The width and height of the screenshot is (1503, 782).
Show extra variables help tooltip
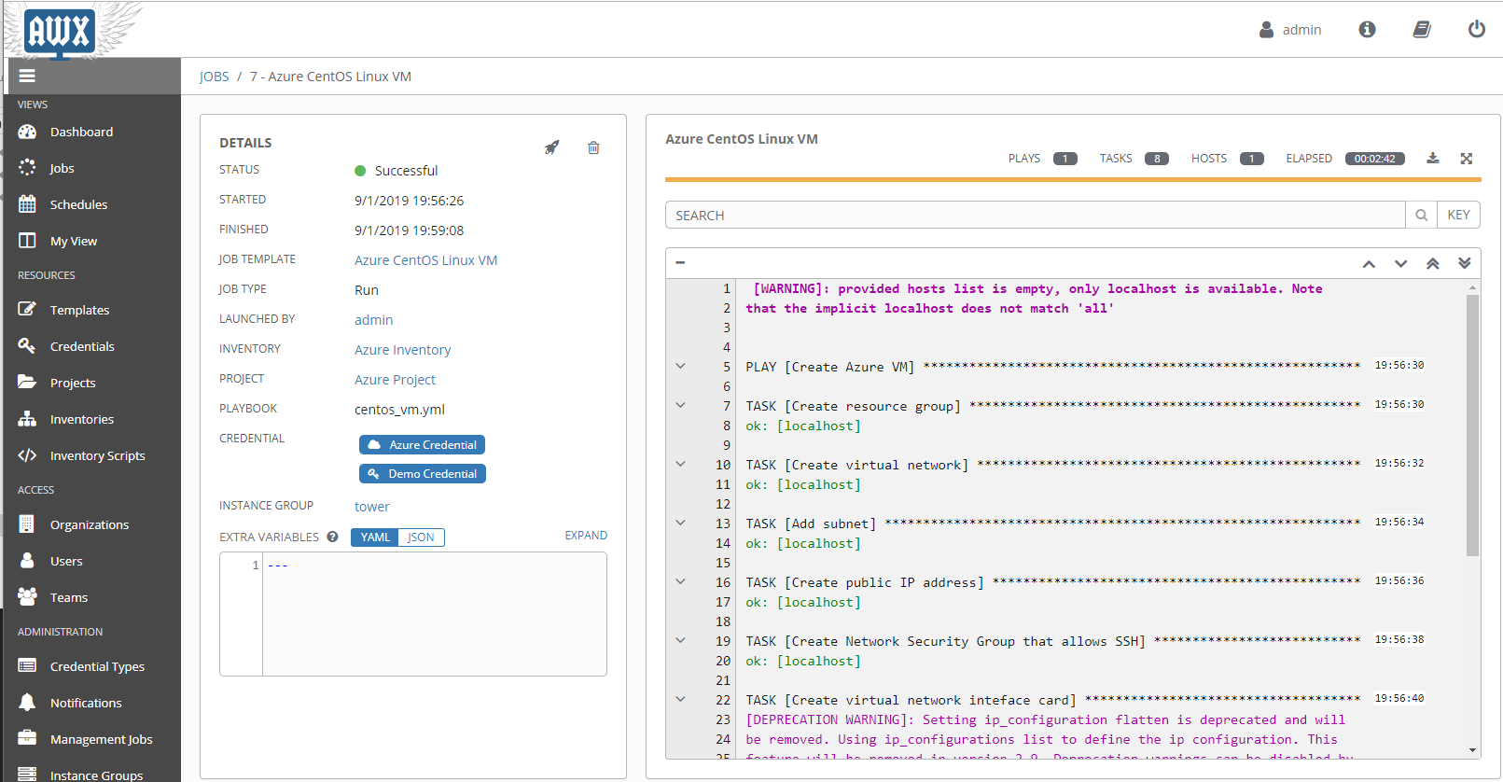[332, 537]
